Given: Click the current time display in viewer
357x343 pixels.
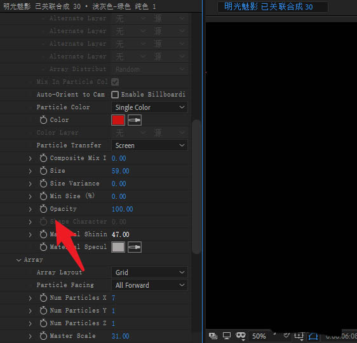Looking at the screenshot, I should click(341, 336).
